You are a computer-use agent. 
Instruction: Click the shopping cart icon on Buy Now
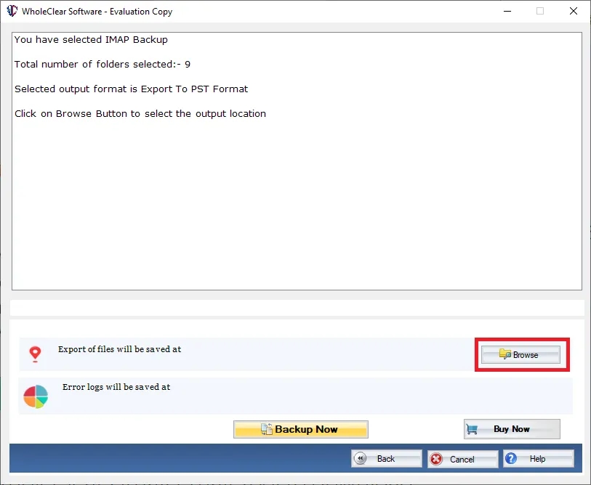coord(472,429)
